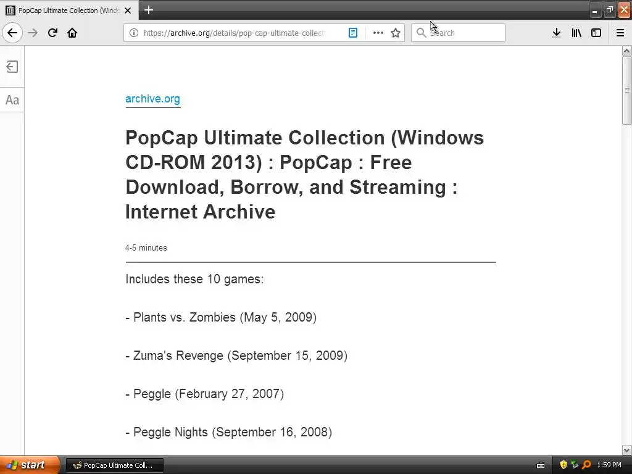This screenshot has width=632, height=474.
Task: Click the forward navigation arrow
Action: pos(33,33)
